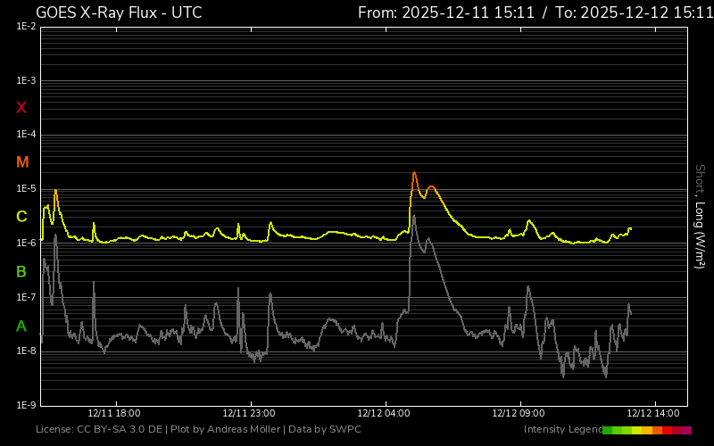Screen dimensions: 714x446
Task: Click the magenta swatch in Intensity Legend
Action: tap(685, 430)
